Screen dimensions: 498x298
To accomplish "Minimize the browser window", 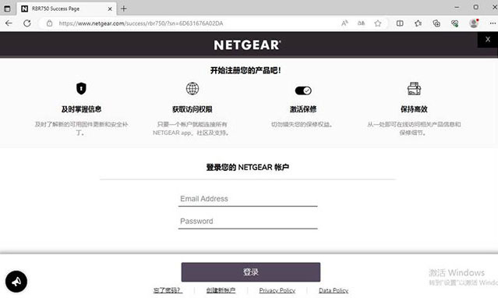I will [457, 7].
